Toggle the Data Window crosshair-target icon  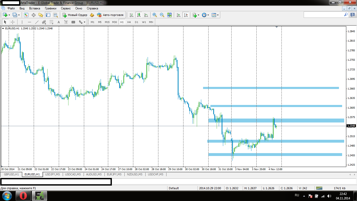click(33, 15)
